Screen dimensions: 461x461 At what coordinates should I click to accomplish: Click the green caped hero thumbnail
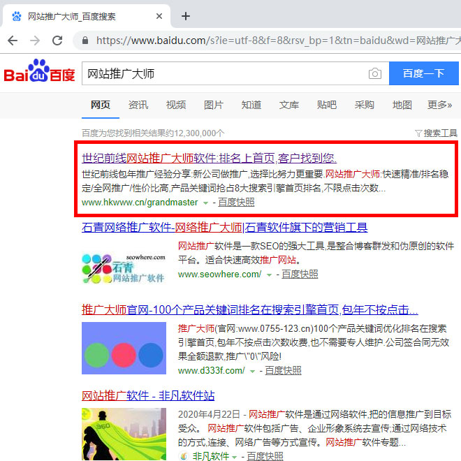pyautogui.click(x=124, y=434)
